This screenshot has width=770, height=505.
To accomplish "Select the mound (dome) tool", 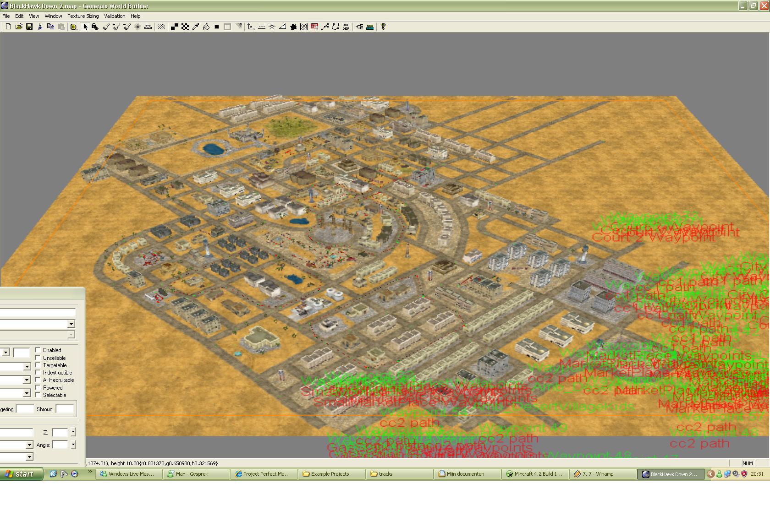I will [x=148, y=27].
